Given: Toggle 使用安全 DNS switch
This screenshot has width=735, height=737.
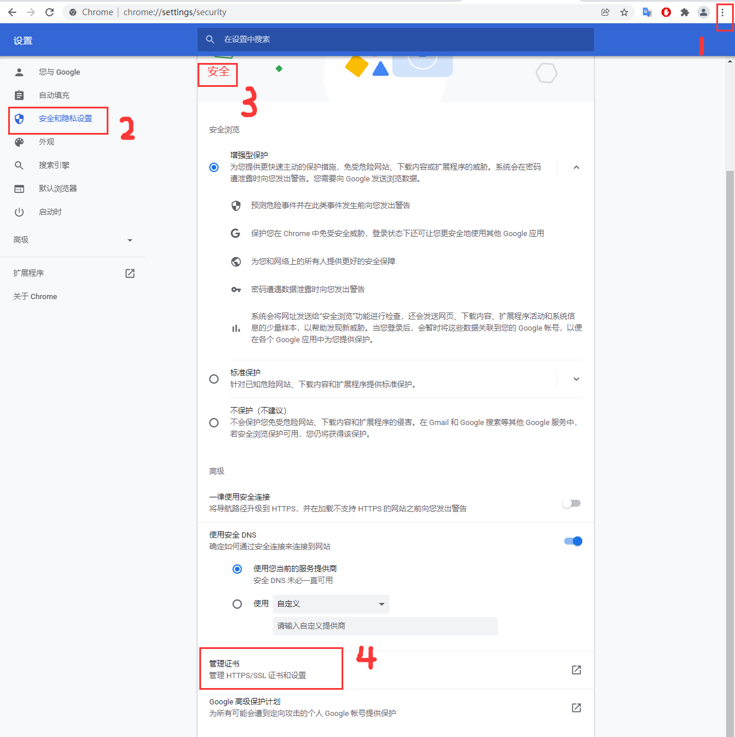Looking at the screenshot, I should click(x=573, y=541).
